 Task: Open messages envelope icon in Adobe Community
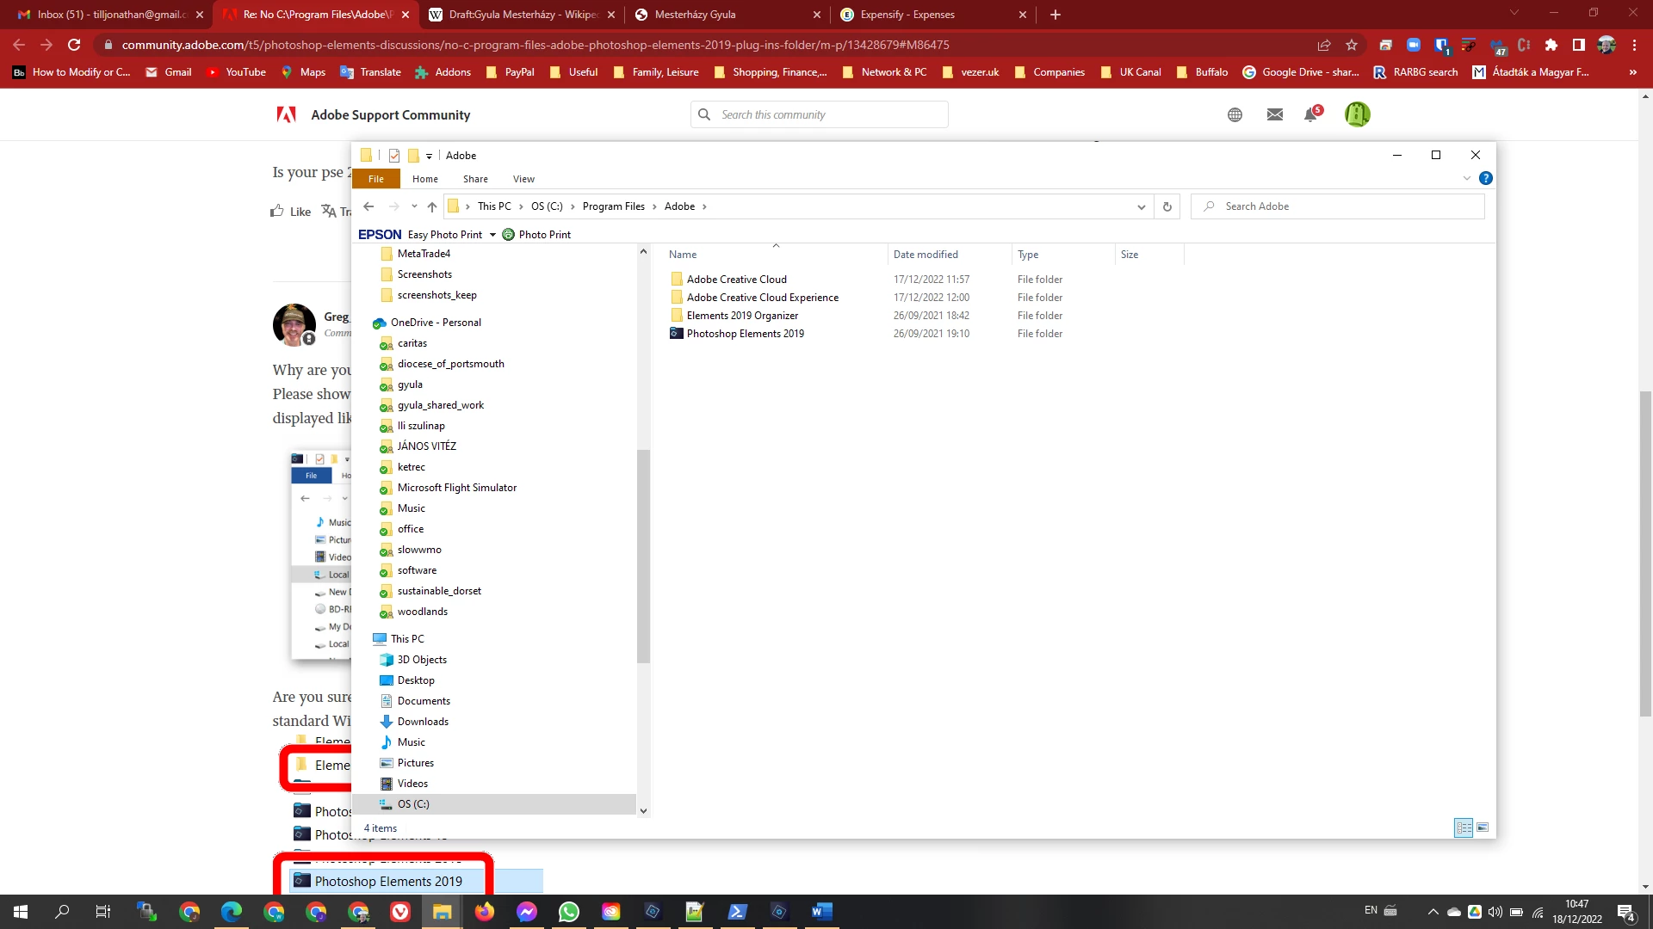coord(1275,114)
